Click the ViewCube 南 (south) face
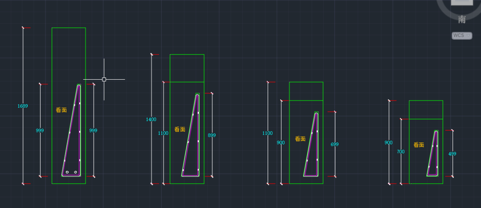Screen dimensions: 481x208 (x=462, y=20)
